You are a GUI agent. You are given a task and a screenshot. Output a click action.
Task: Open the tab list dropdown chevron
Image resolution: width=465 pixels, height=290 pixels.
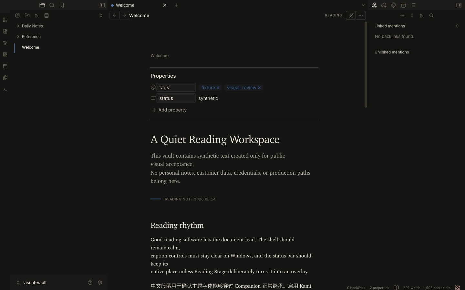pyautogui.click(x=363, y=5)
